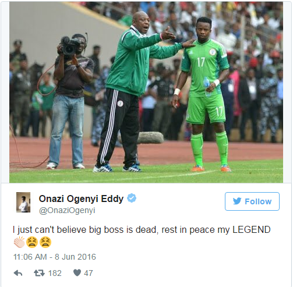Click the second tired face emoji
The width and height of the screenshot is (293, 287).
click(45, 242)
